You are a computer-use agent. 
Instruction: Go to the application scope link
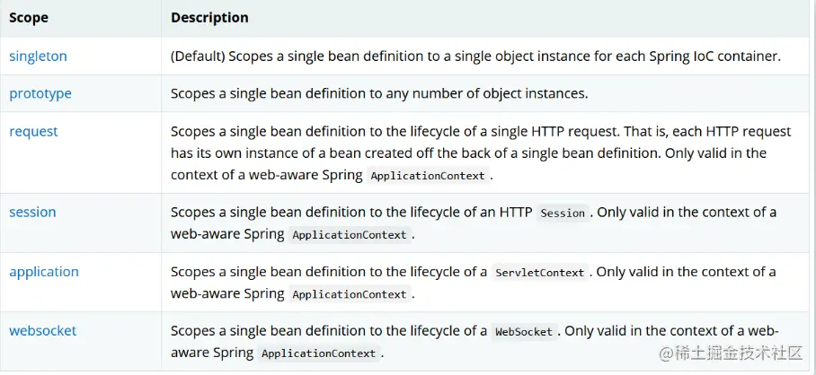44,272
